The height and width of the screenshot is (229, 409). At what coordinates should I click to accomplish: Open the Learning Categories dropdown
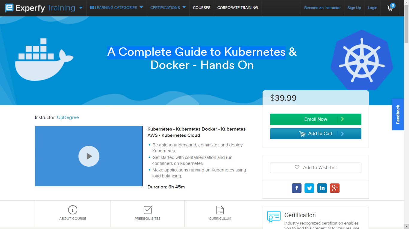click(116, 8)
